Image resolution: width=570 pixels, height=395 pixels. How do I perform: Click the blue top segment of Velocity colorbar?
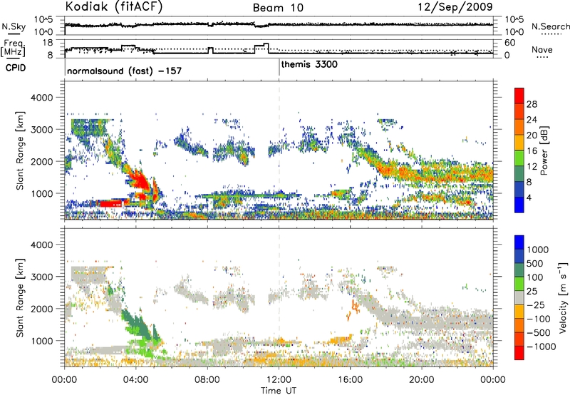(519, 242)
